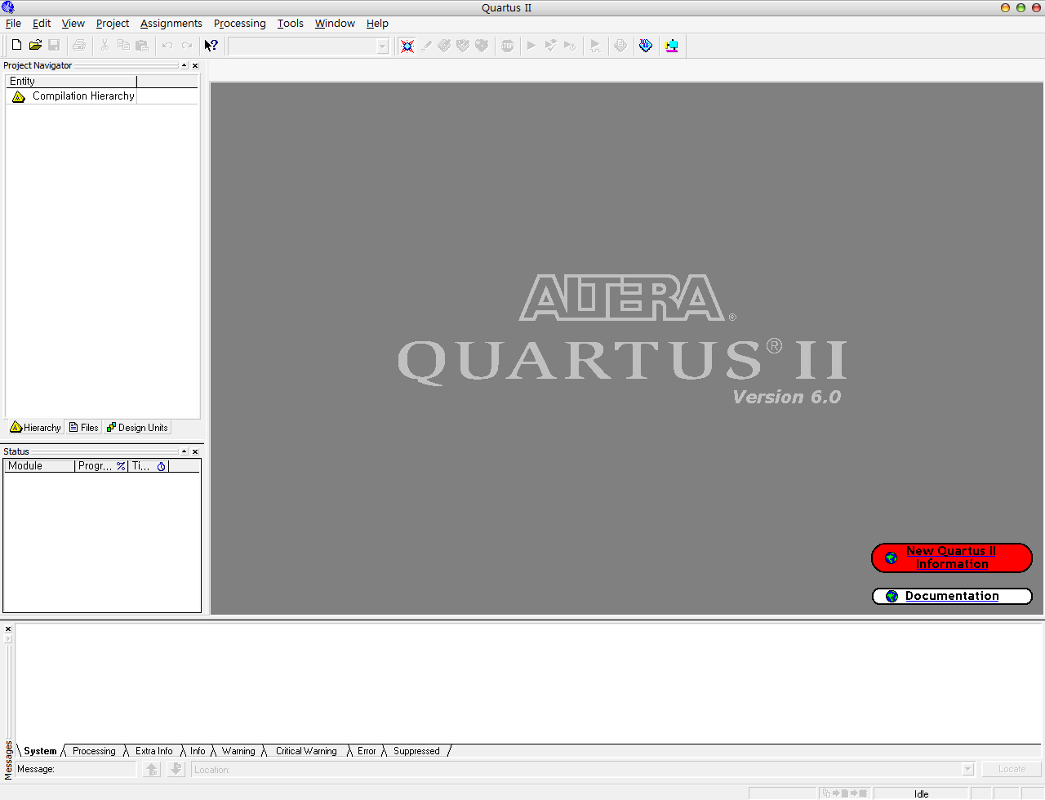Close the Status panel
Viewport: 1045px width, 800px height.
click(x=195, y=451)
